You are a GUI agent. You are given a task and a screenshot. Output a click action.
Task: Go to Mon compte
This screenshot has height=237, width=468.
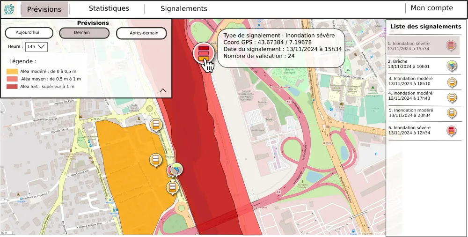[x=431, y=8]
